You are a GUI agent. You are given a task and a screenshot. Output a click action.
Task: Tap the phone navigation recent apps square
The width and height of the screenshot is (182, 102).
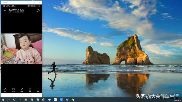(x=31, y=95)
